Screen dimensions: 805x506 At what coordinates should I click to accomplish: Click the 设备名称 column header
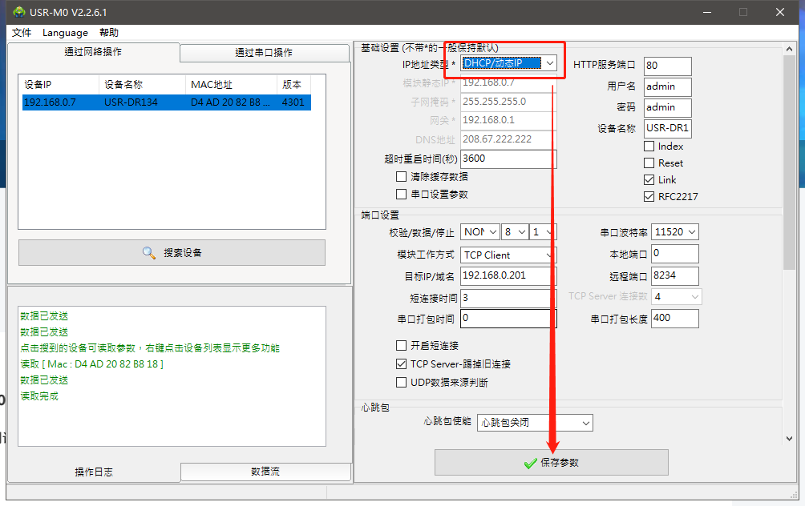[142, 85]
